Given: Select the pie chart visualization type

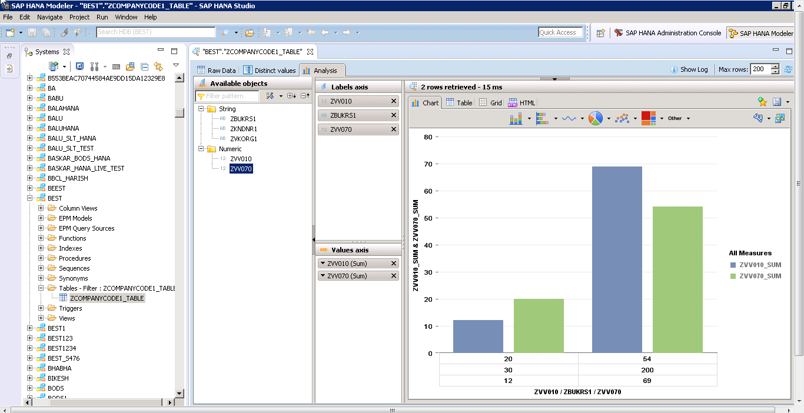Looking at the screenshot, I should point(594,118).
